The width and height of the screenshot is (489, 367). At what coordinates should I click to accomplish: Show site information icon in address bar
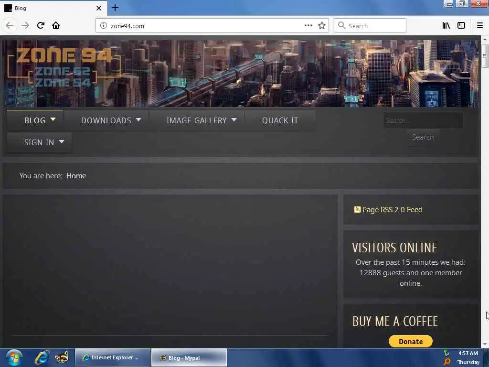point(104,26)
